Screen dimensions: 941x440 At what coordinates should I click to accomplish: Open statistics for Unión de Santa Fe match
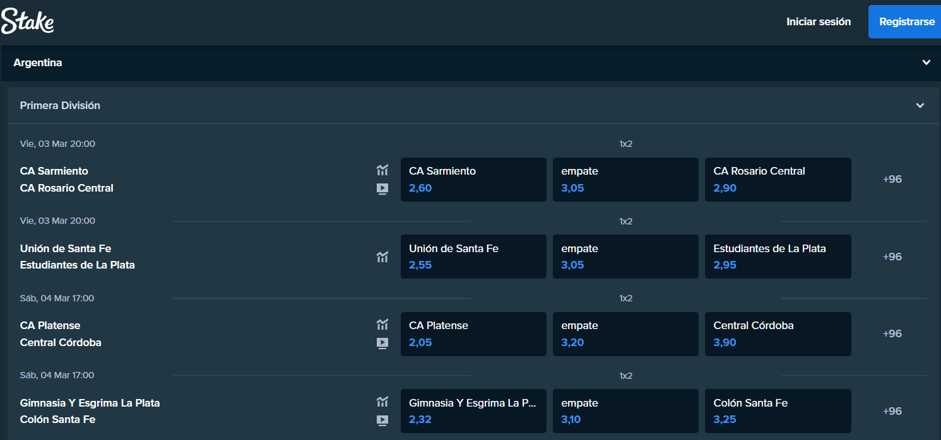(x=382, y=257)
